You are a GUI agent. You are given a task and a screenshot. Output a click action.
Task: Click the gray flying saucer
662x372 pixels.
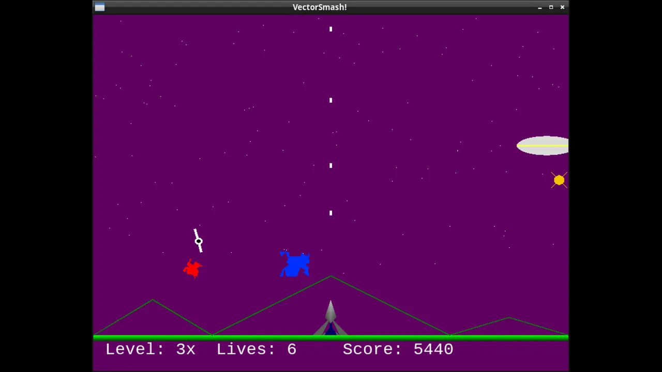543,146
